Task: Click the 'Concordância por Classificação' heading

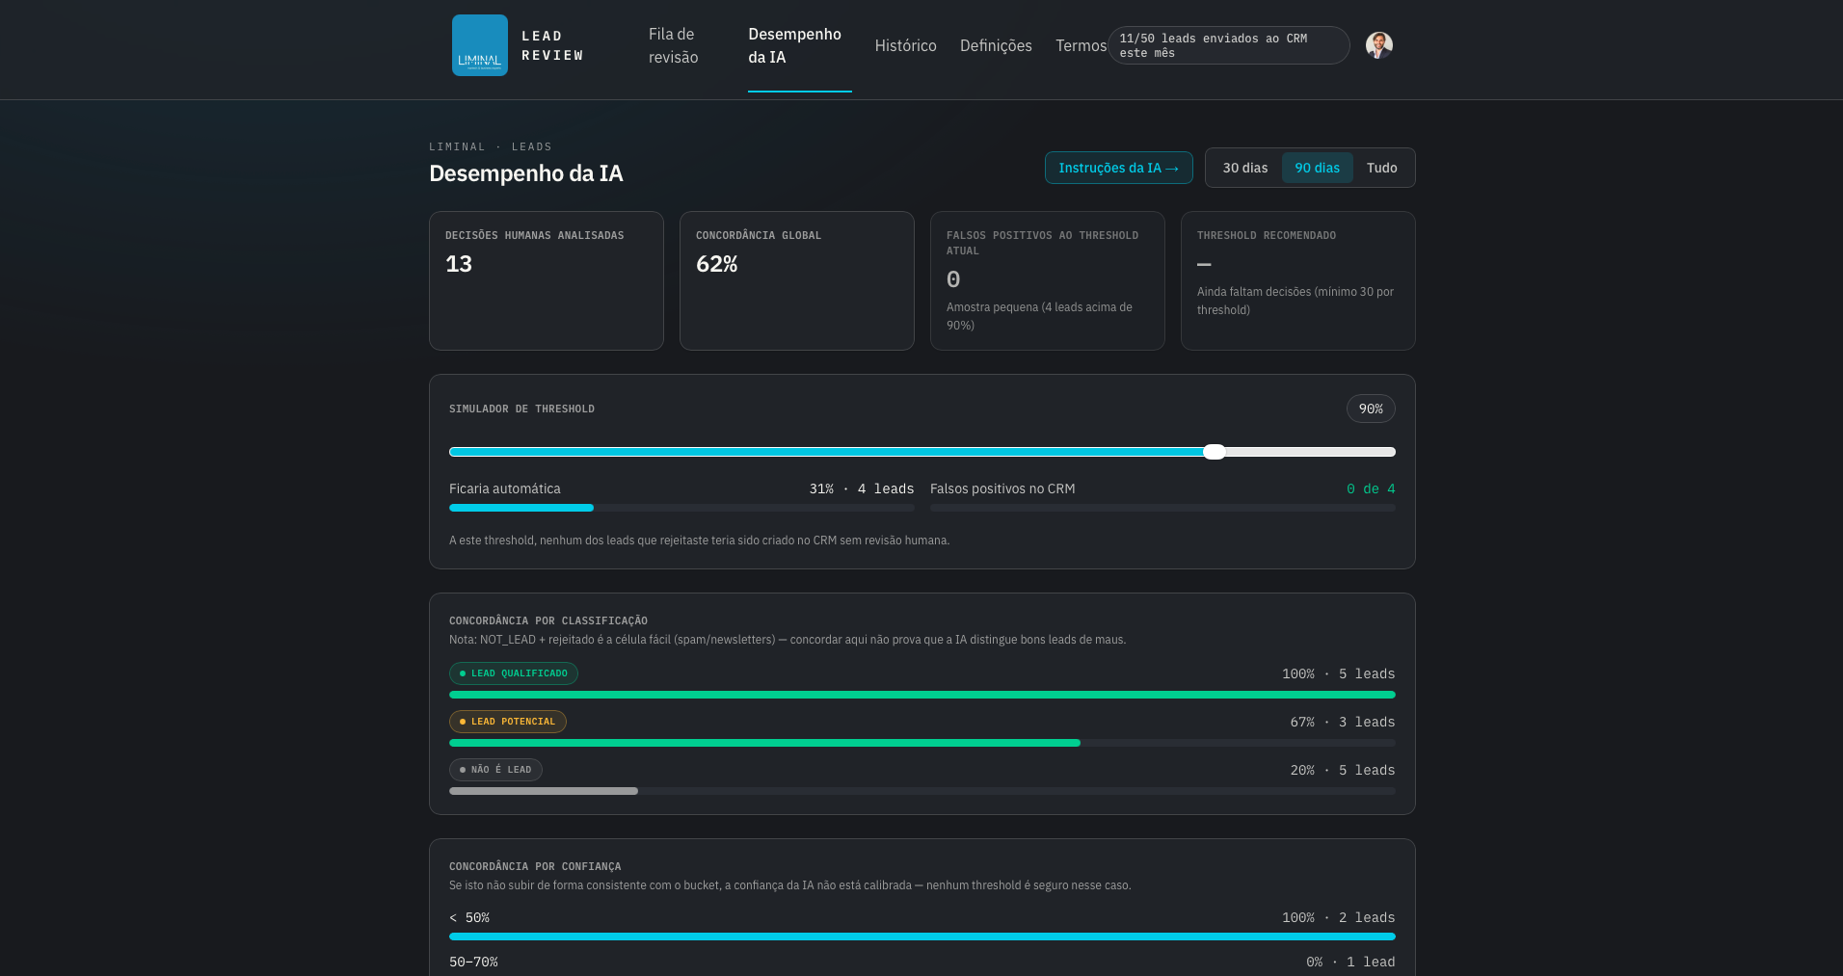Action: pyautogui.click(x=548, y=620)
